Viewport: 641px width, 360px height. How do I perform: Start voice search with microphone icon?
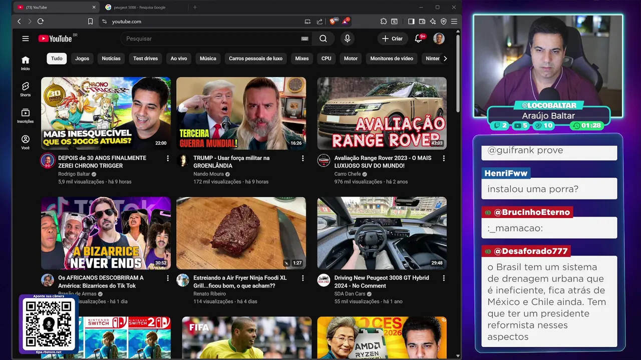point(347,38)
